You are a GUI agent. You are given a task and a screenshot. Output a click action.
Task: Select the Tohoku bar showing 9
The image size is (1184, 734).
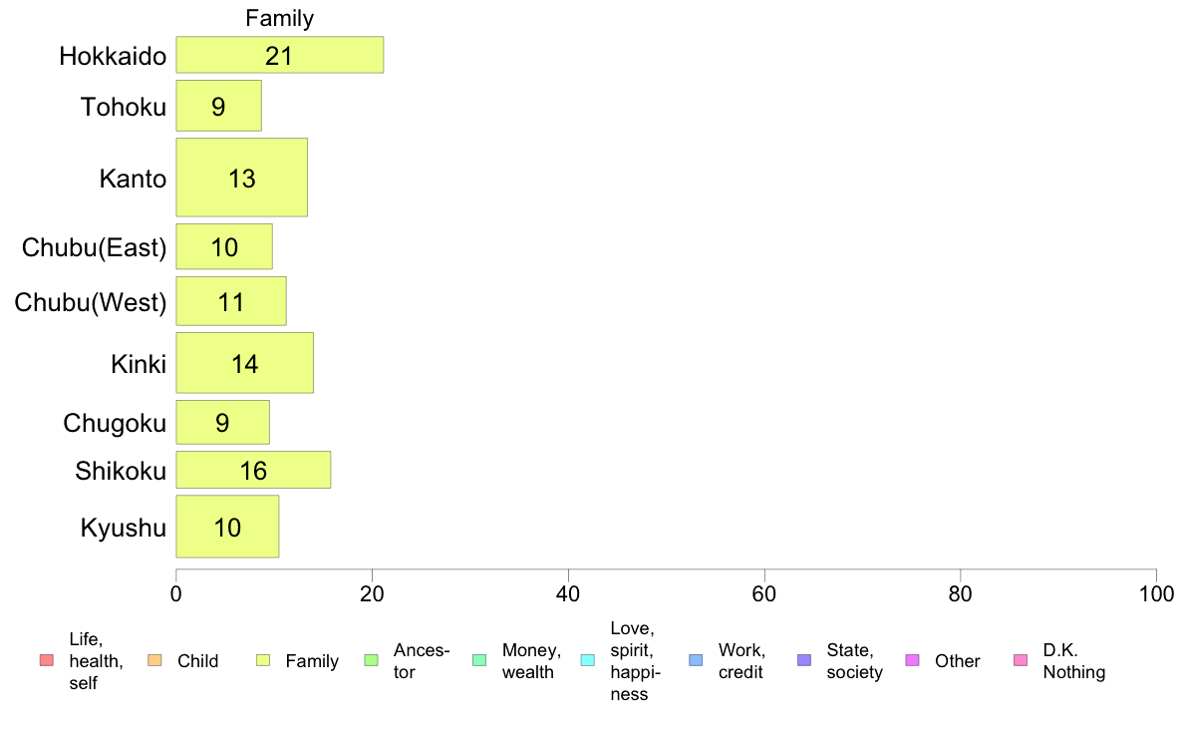(x=219, y=106)
